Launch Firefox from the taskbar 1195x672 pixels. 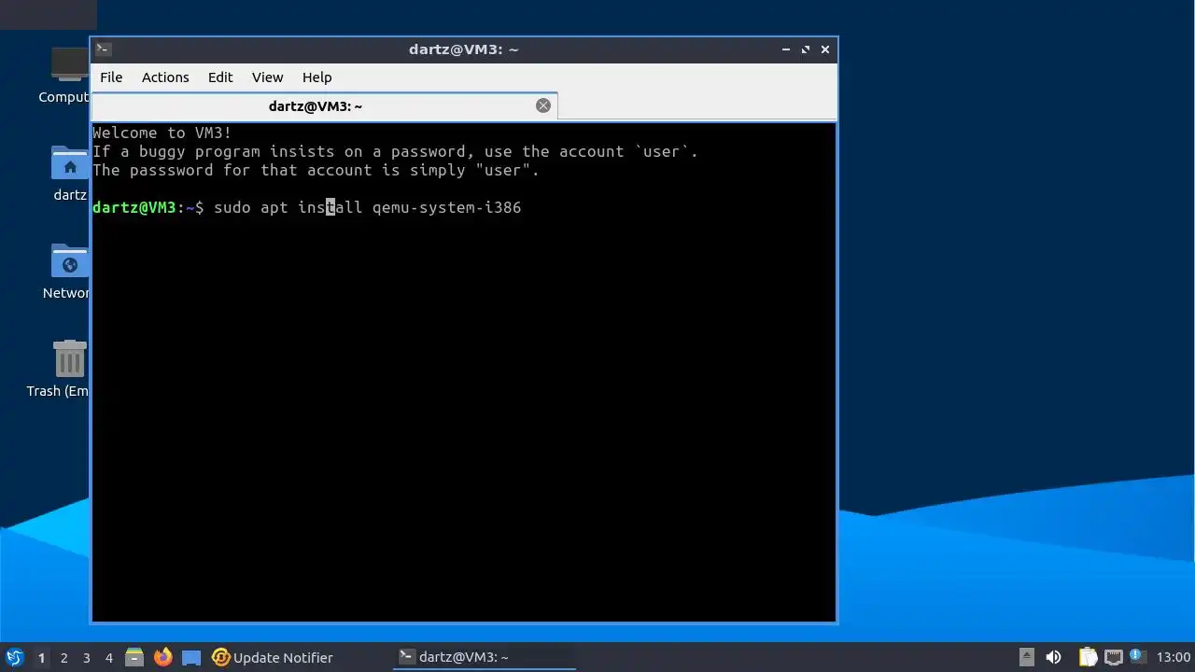click(x=163, y=657)
